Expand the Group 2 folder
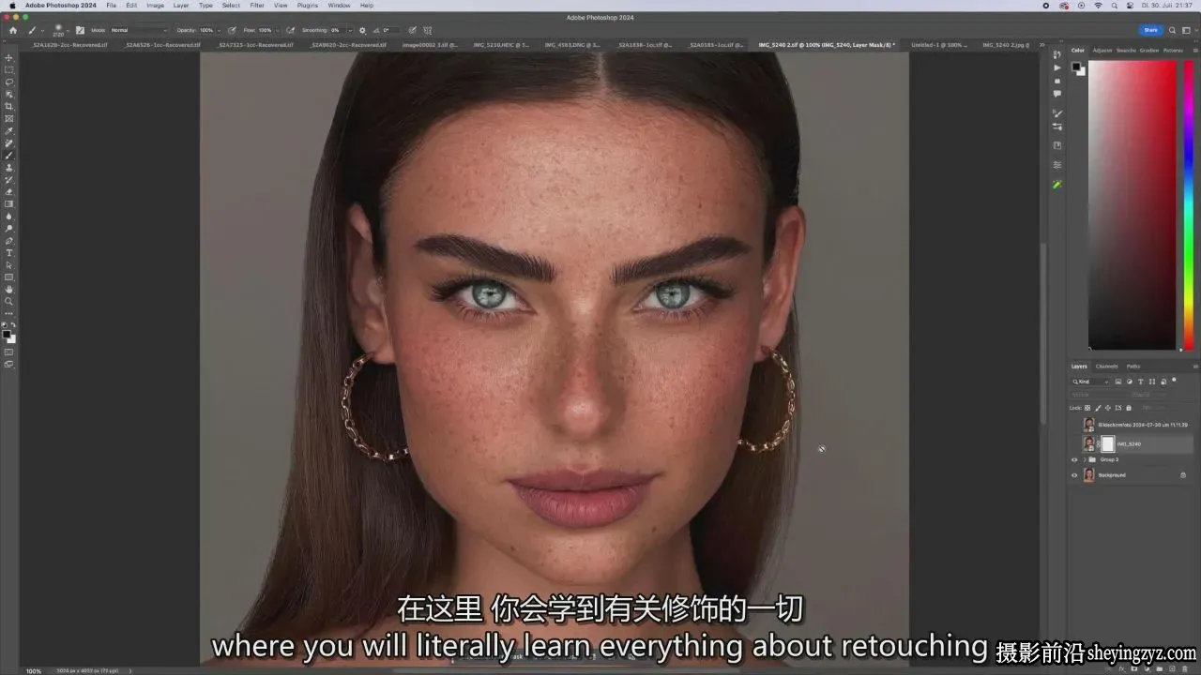The image size is (1201, 675). tap(1085, 459)
